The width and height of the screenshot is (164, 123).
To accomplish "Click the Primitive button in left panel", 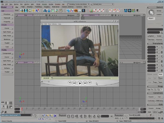I will (7, 14).
